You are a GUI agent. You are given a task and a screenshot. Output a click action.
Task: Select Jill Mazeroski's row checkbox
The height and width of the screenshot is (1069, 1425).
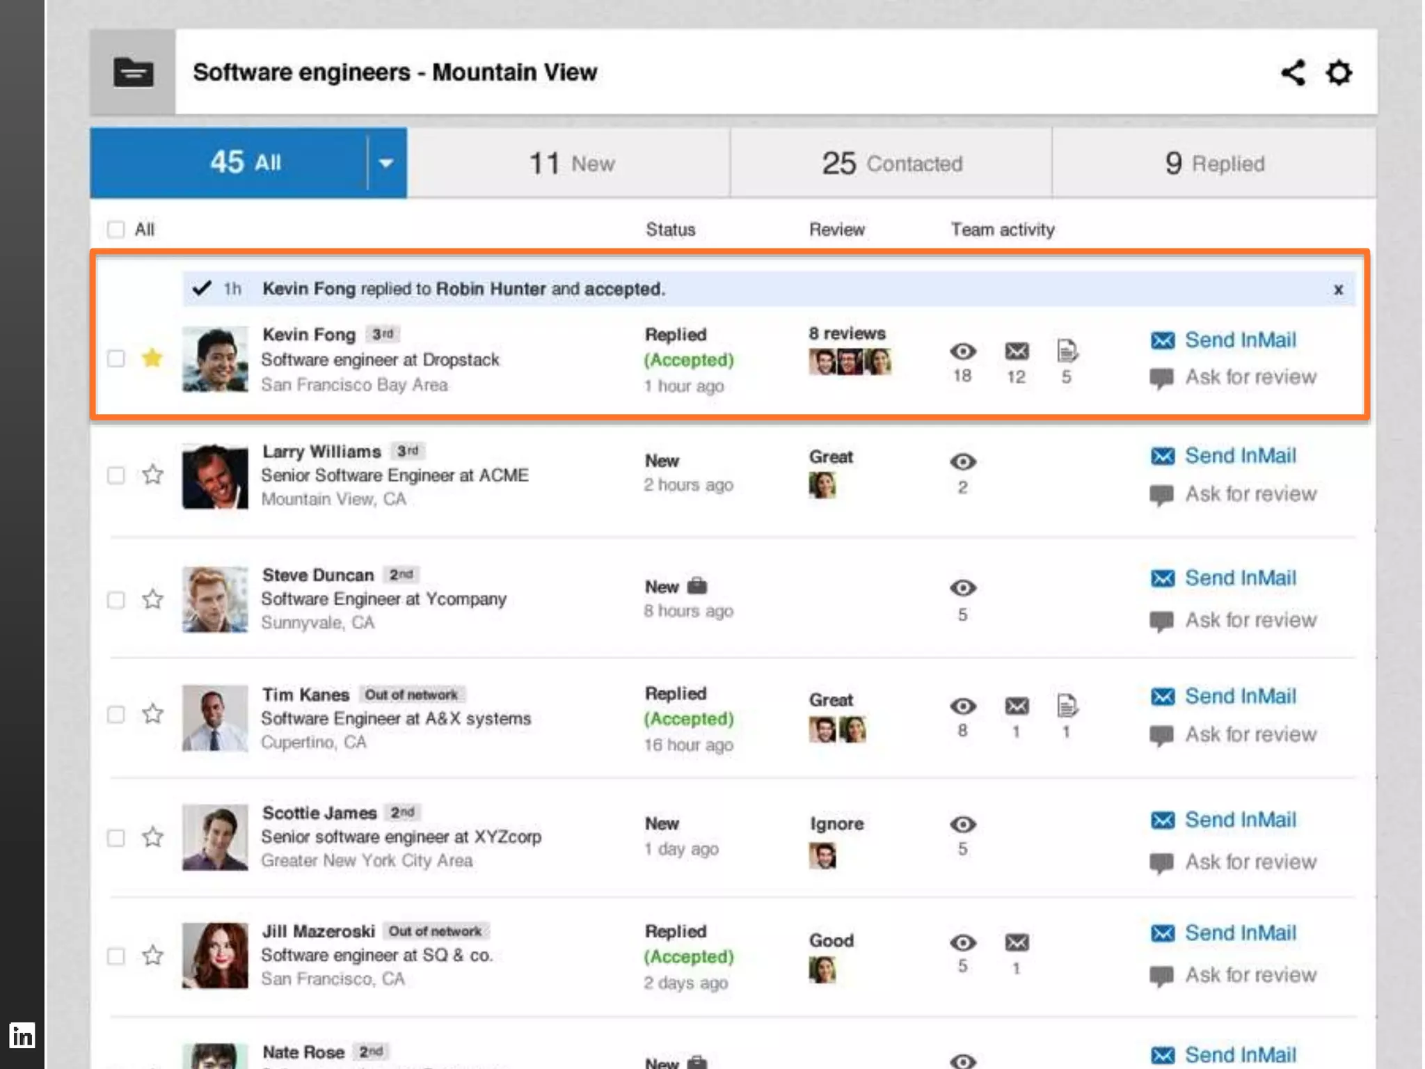click(x=116, y=956)
